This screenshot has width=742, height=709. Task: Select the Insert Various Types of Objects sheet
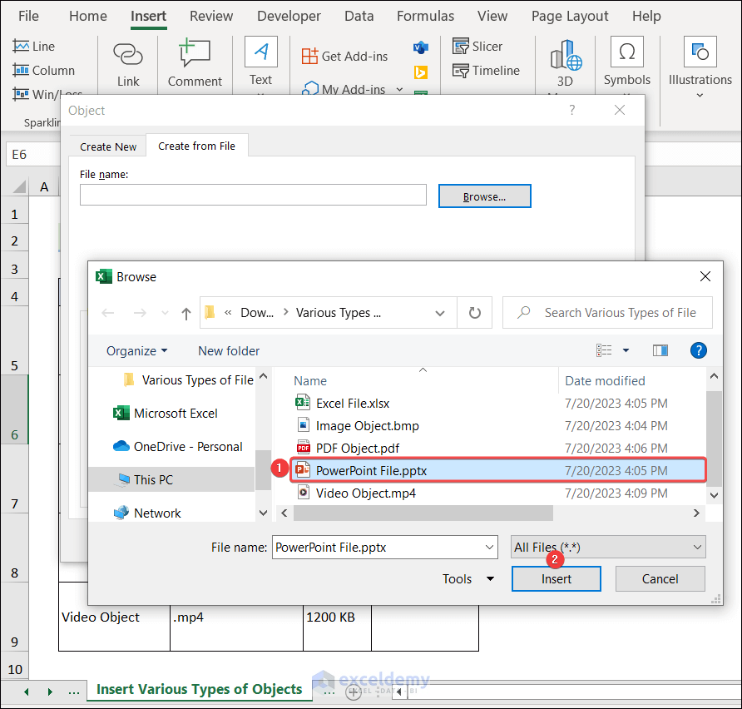coord(199,689)
